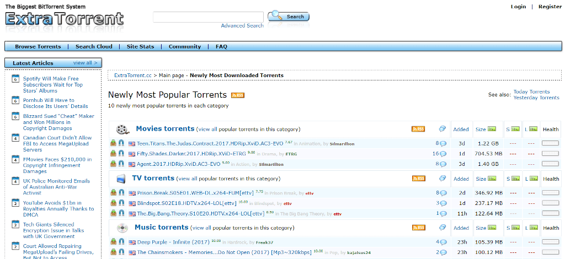Open the Movies torrents category heading

point(165,128)
